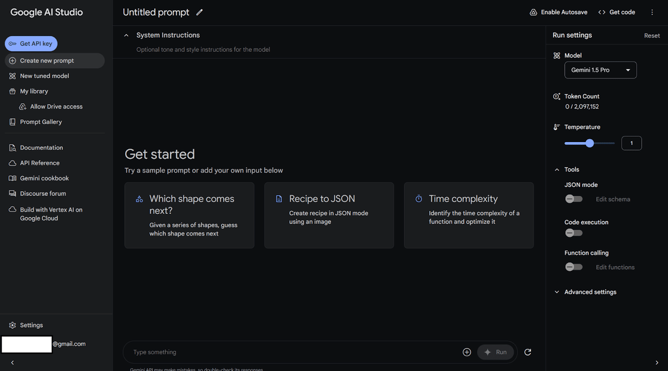
Task: Click the Model icon in Run settings
Action: click(x=557, y=56)
